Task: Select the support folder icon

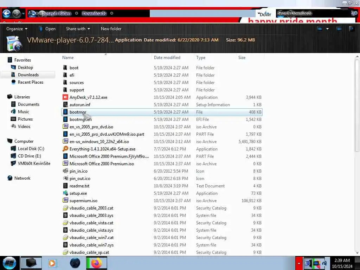Action: point(65,90)
